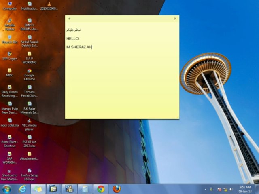
Task: Show hidden system tray icons
Action: click(x=206, y=189)
